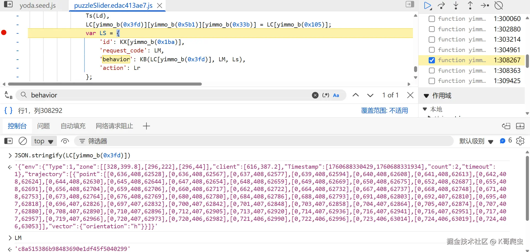The width and height of the screenshot is (530, 252).
Task: Open the 6 issues message counter
Action: (x=506, y=141)
